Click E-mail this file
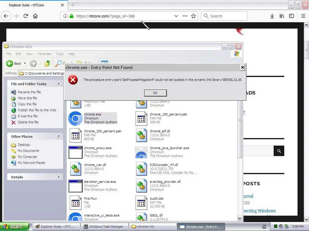309x231 pixels. [x=27, y=116]
